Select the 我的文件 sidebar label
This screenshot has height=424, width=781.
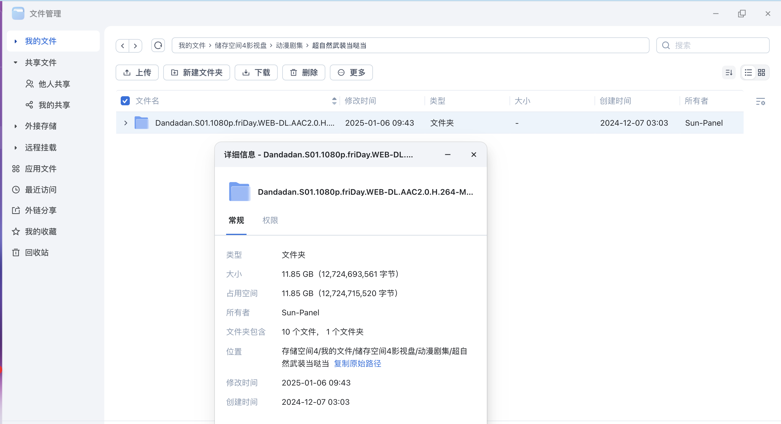click(x=41, y=41)
